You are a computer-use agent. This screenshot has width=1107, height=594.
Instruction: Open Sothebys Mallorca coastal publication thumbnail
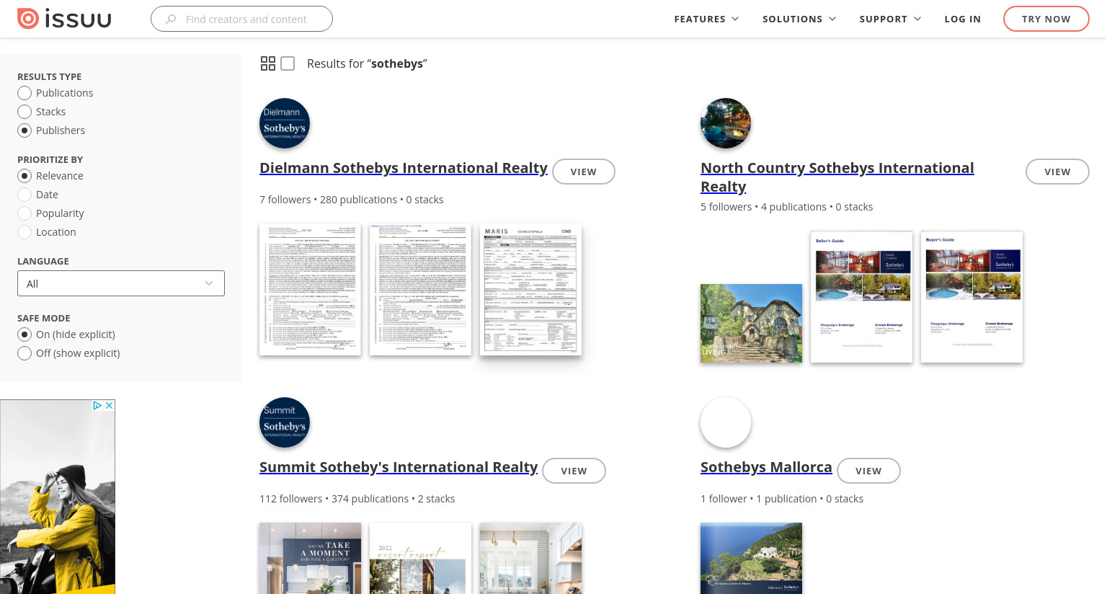pos(751,558)
